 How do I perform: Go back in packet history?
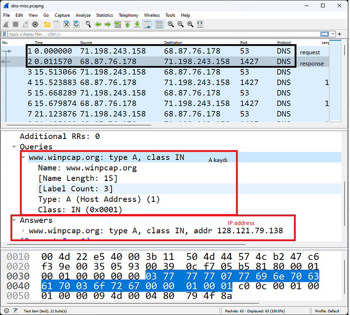coord(98,24)
